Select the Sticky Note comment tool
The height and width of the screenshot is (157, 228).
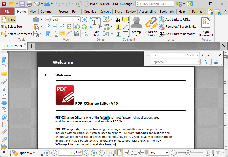(x=126, y=19)
